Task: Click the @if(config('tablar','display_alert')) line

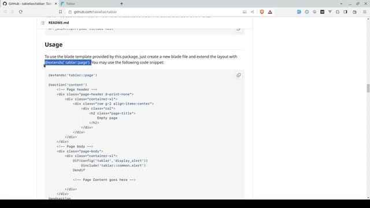Action: pos(110,161)
